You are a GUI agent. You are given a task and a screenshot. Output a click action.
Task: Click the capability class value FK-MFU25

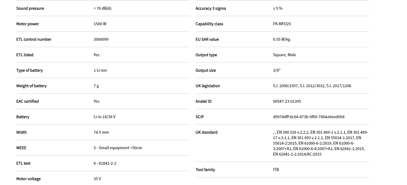282,24
